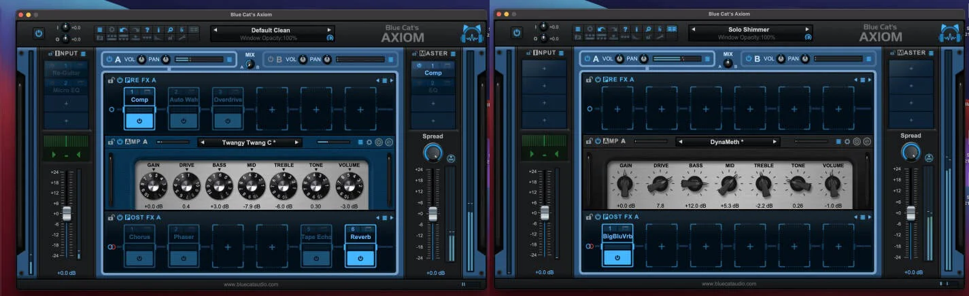
Task: Go to next preset after Solo Shimmer
Action: (x=807, y=30)
